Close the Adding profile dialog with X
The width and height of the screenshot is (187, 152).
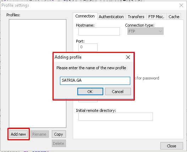coord(128,57)
